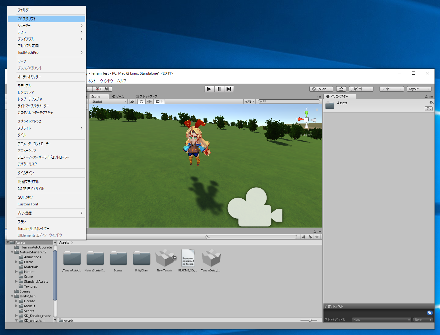Expand the Models folder in the tree
Image resolution: width=440 pixels, height=335 pixels.
coord(16,306)
